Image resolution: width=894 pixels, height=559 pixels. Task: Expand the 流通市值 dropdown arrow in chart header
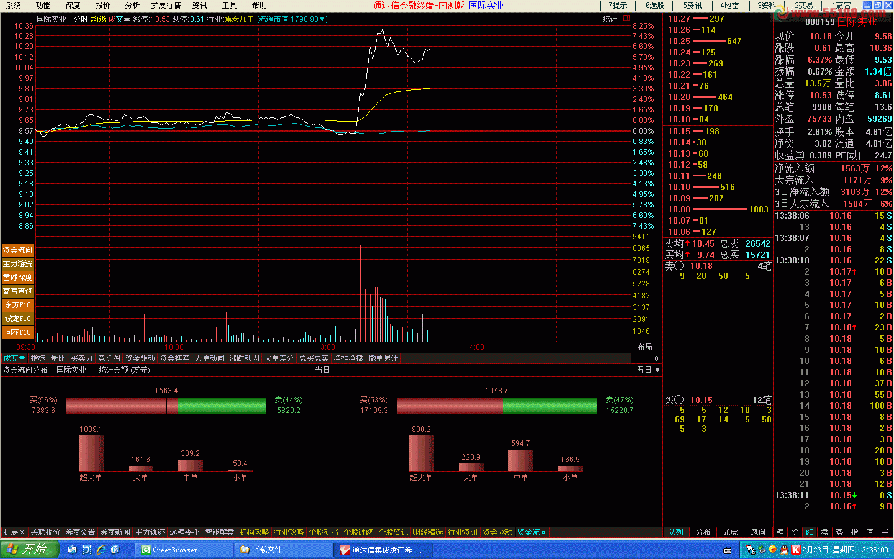click(x=323, y=19)
